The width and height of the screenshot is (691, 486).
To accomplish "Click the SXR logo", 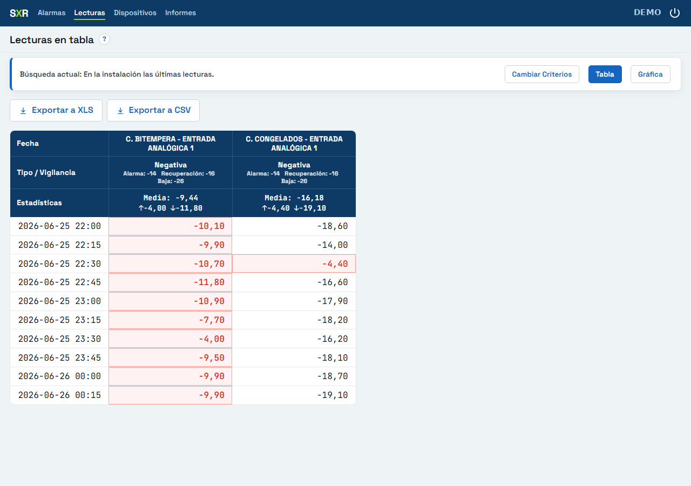I will point(19,13).
